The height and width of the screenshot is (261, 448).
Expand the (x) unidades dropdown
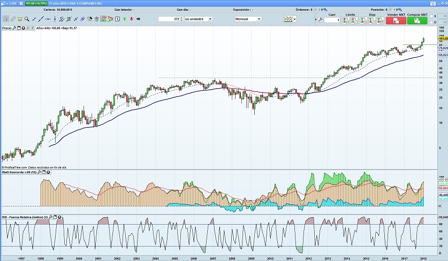pyautogui.click(x=198, y=19)
